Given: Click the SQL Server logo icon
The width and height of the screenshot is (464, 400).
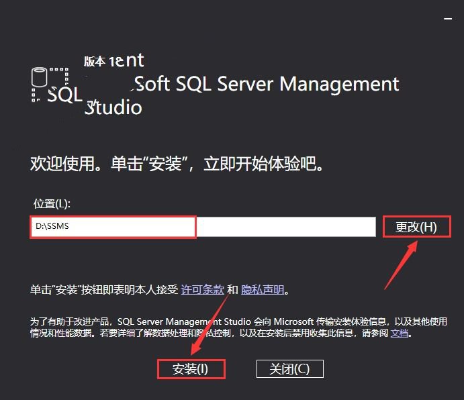Looking at the screenshot, I should click(56, 85).
